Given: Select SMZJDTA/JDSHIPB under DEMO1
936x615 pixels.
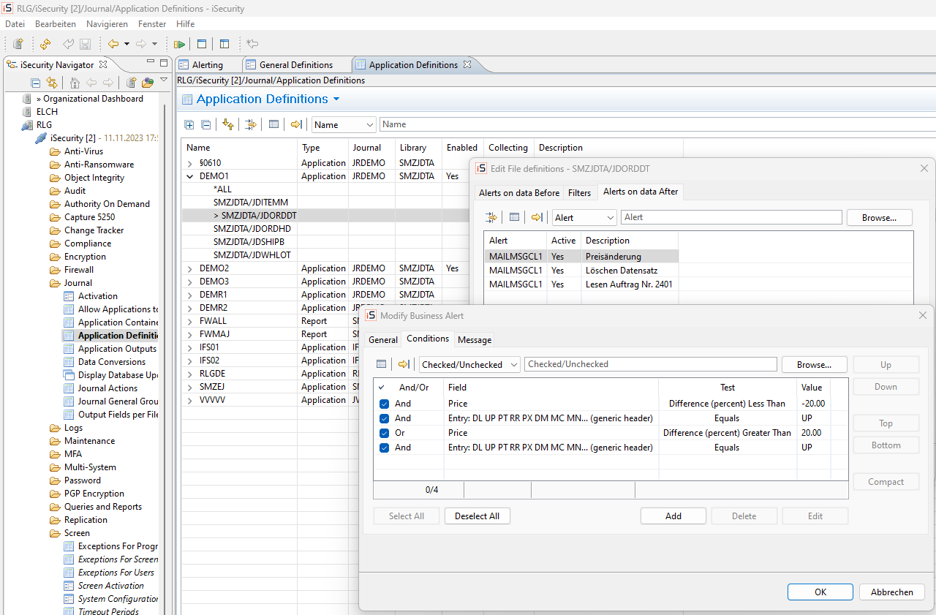Looking at the screenshot, I should tap(249, 242).
